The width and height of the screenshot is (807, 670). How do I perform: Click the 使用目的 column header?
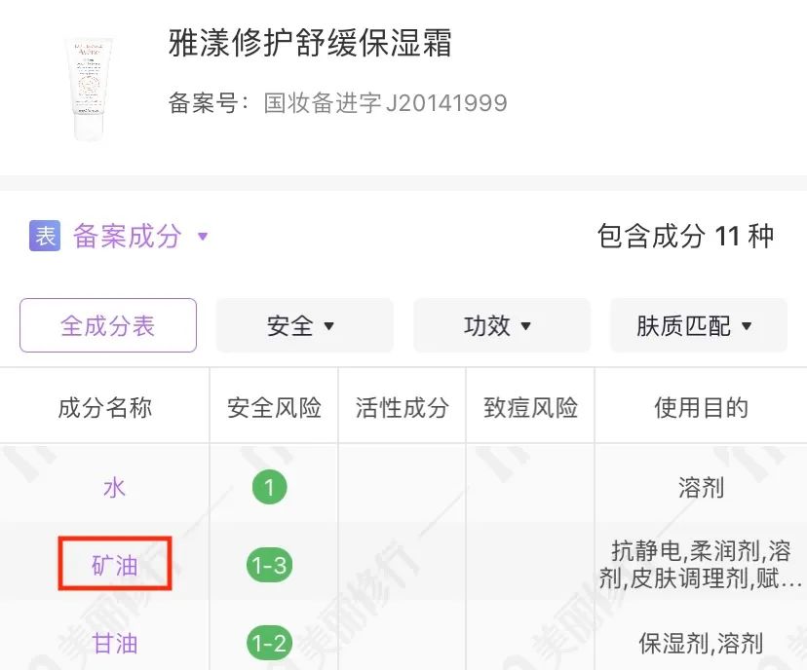tap(701, 407)
